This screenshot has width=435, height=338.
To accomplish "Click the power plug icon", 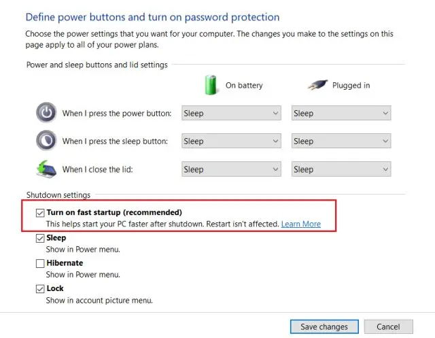I will tap(317, 84).
